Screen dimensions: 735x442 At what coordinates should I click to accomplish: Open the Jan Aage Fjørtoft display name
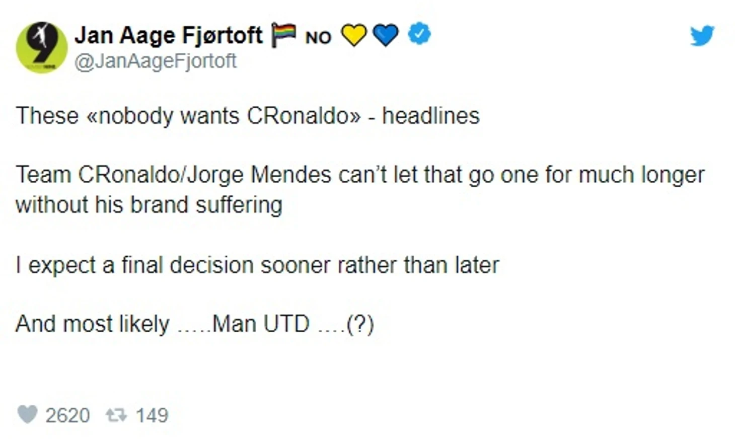pos(169,35)
